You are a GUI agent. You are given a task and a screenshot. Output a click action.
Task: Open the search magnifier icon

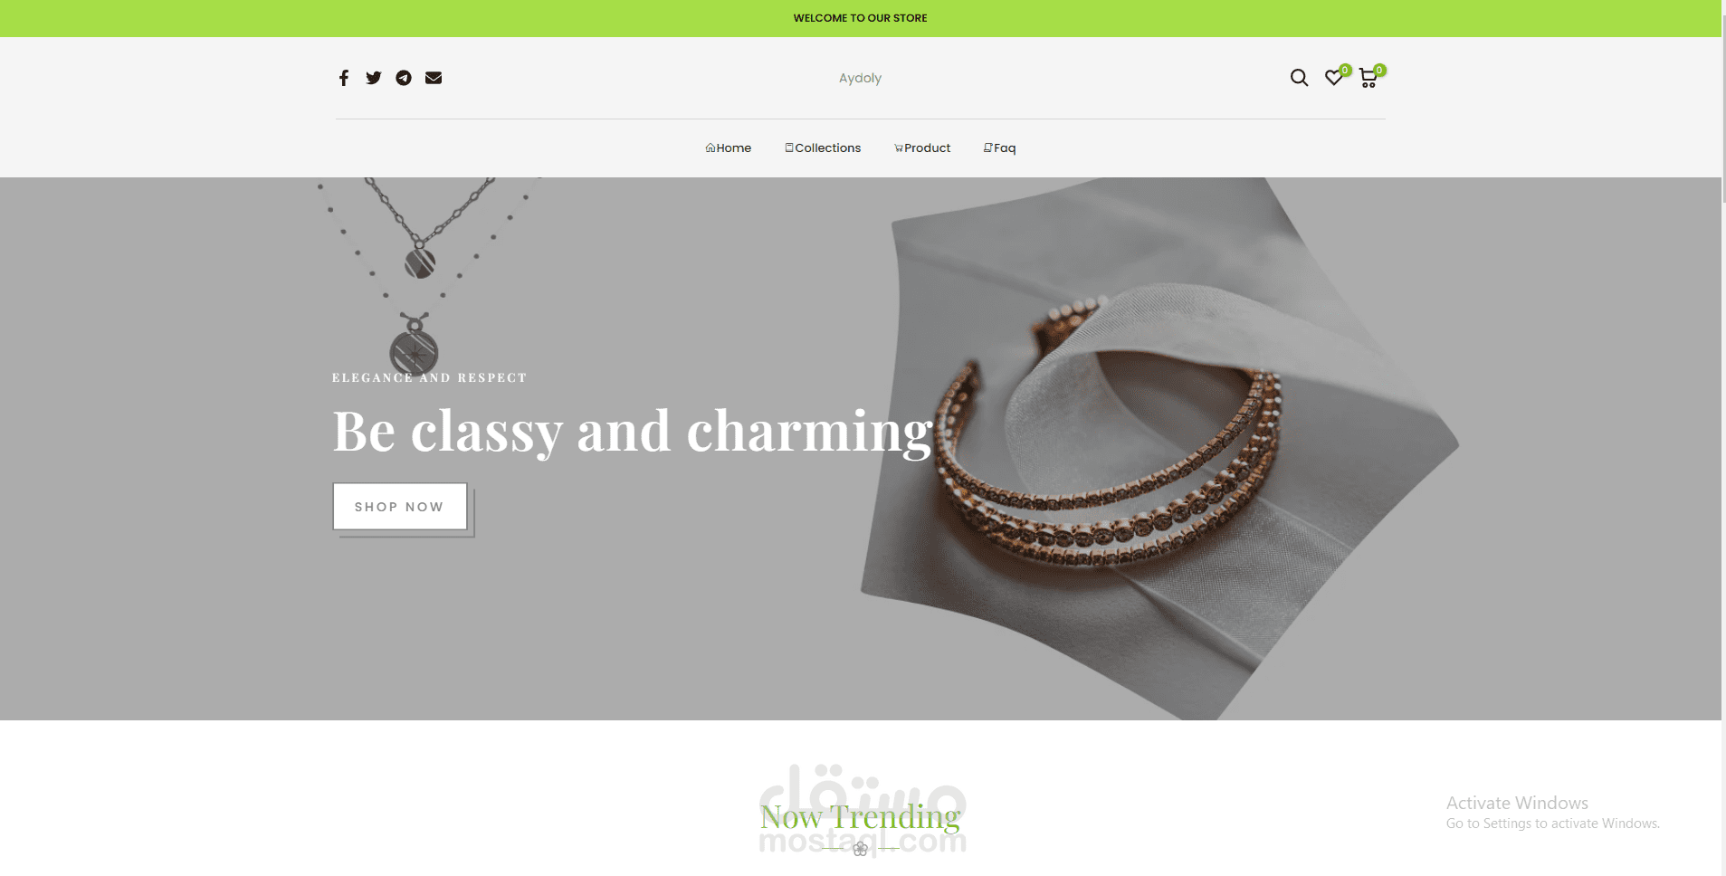1299,78
